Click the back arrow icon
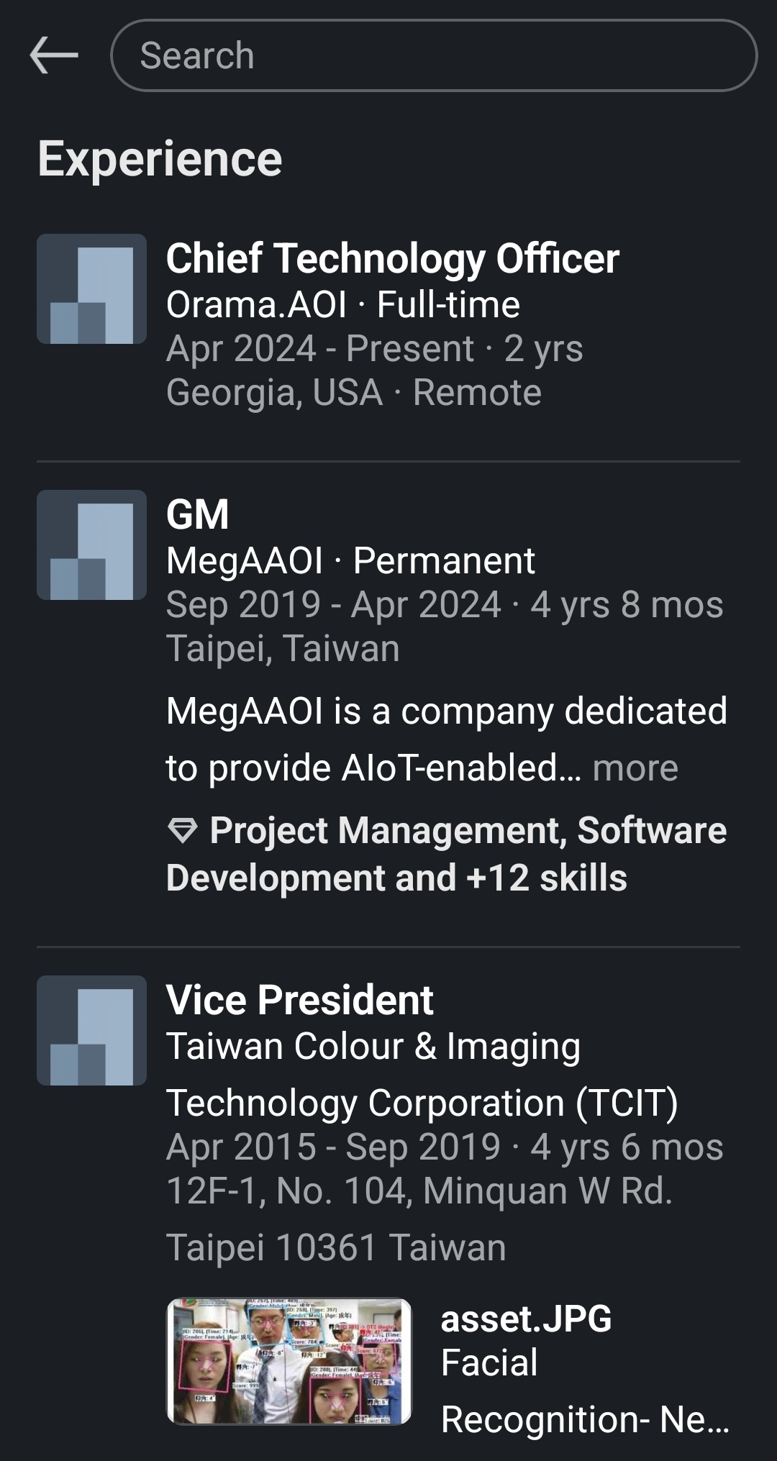 click(x=54, y=54)
